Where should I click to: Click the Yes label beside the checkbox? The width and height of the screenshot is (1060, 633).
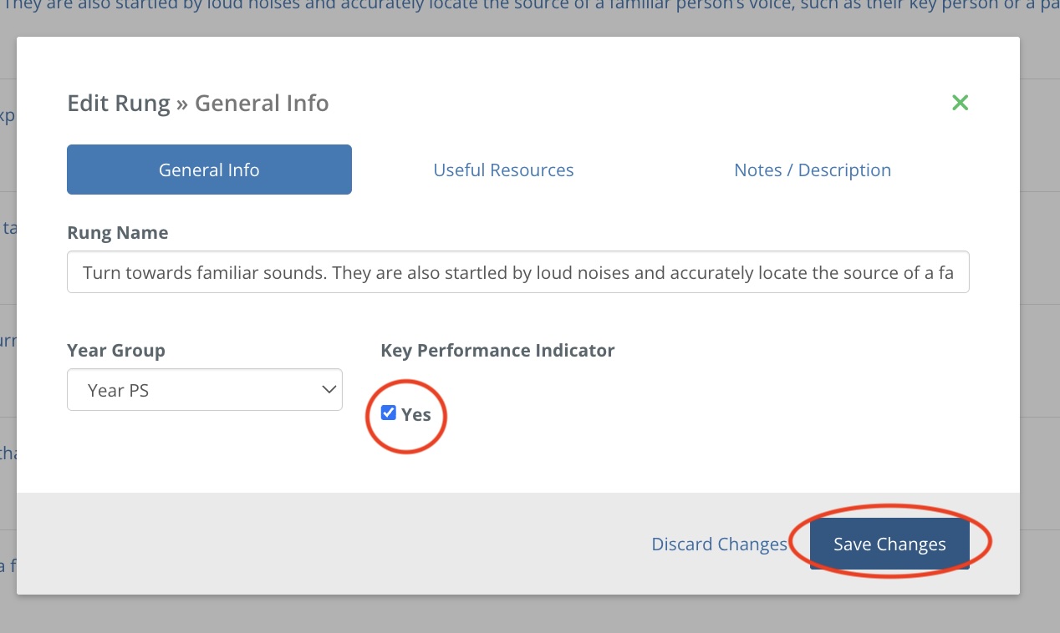[416, 414]
